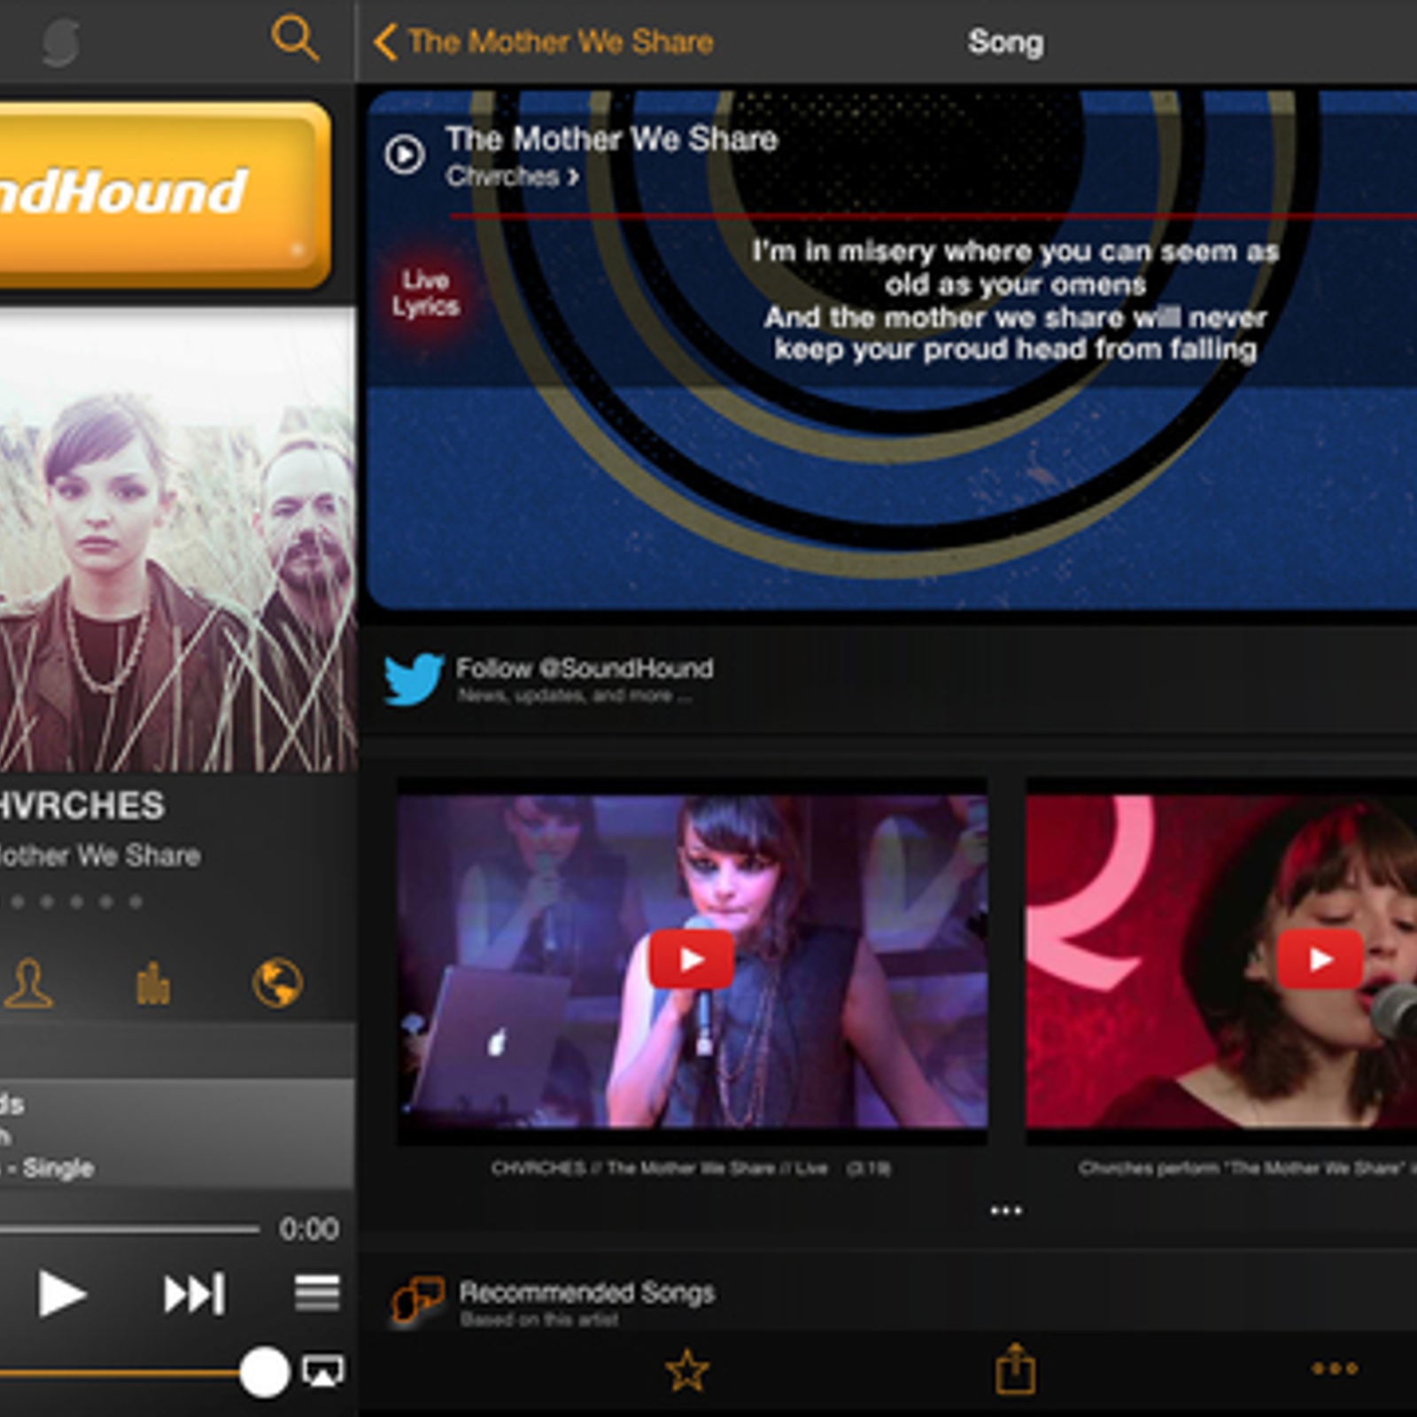
Task: Click the Song title heading
Action: click(1005, 42)
